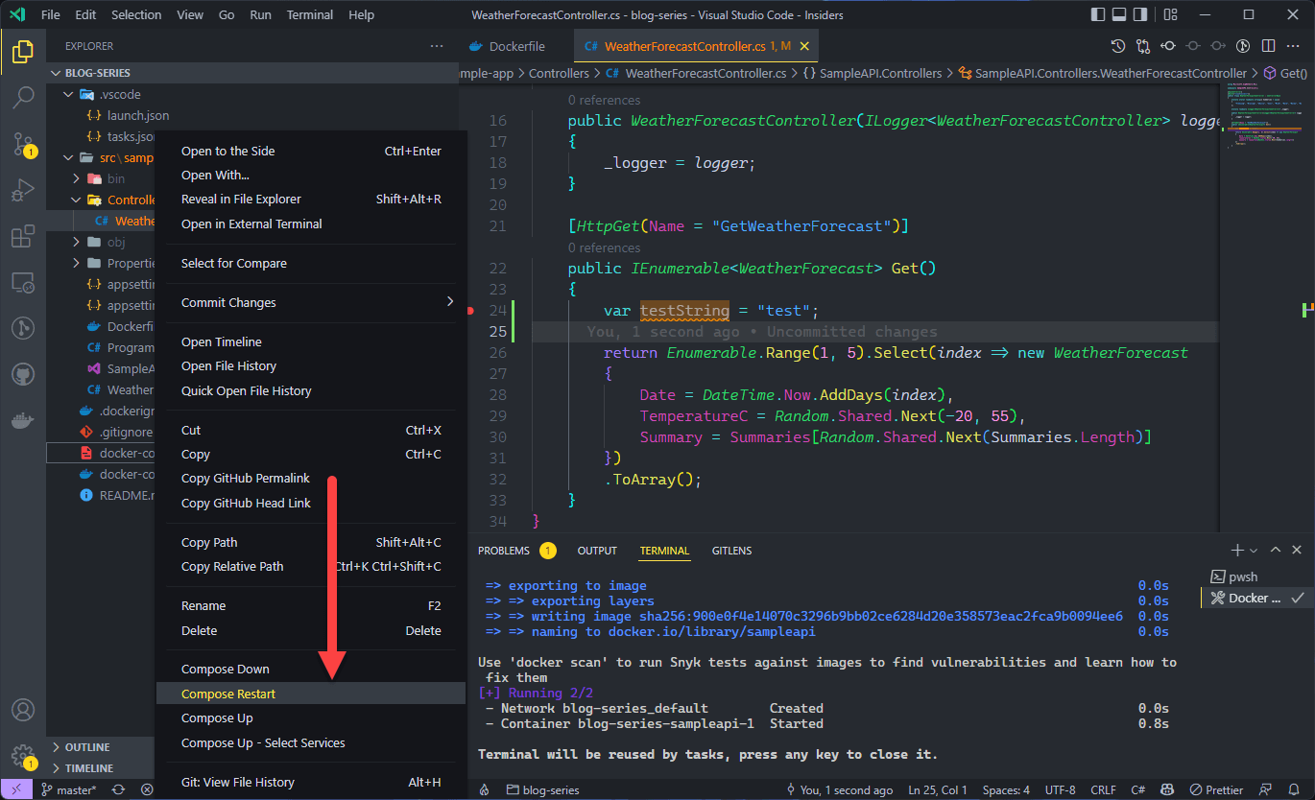Expand the TIMELINE section
This screenshot has width=1315, height=800.
coord(101,768)
